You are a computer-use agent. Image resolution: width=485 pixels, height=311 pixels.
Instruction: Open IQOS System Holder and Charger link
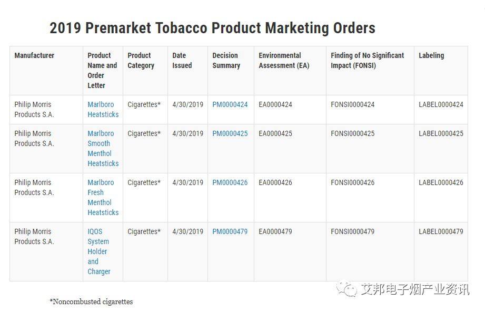point(99,251)
